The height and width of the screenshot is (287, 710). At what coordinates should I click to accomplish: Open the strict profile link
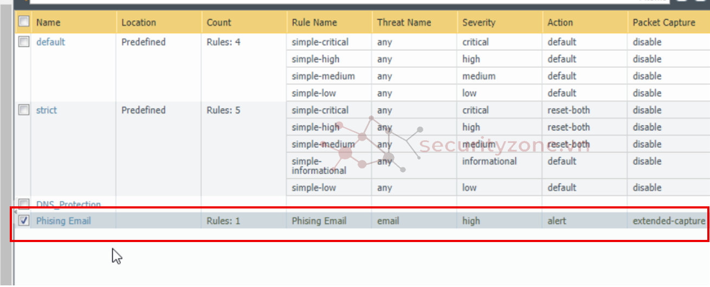[x=47, y=110]
